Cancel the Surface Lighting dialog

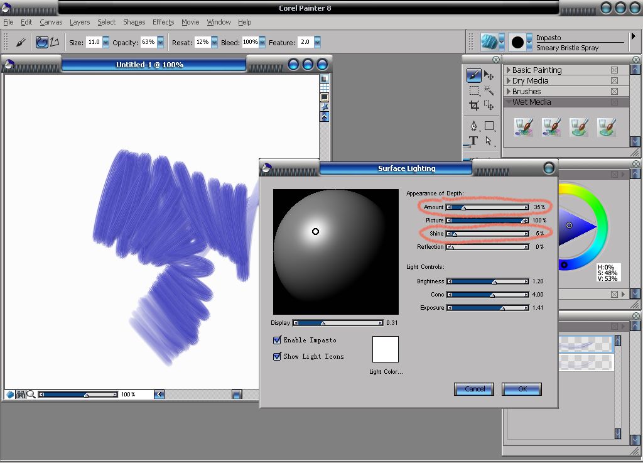point(474,389)
